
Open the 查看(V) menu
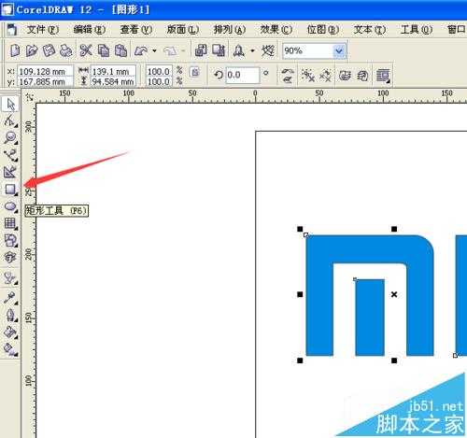pyautogui.click(x=135, y=30)
